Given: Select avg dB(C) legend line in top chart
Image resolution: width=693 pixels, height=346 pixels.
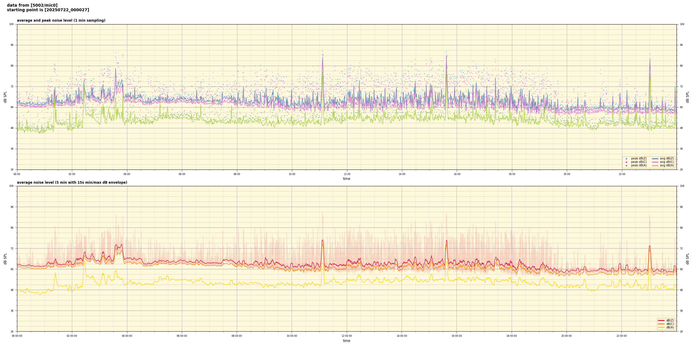Looking at the screenshot, I should (x=655, y=162).
